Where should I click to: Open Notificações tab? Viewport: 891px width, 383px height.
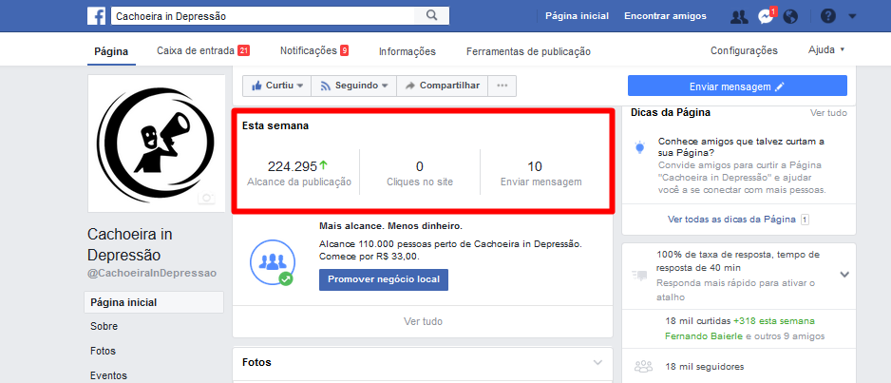314,50
